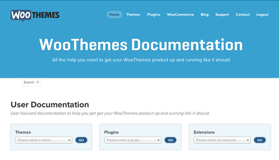Click GO button in Plugins box
Image resolution: width=279 pixels, height=160 pixels.
pyautogui.click(x=170, y=140)
